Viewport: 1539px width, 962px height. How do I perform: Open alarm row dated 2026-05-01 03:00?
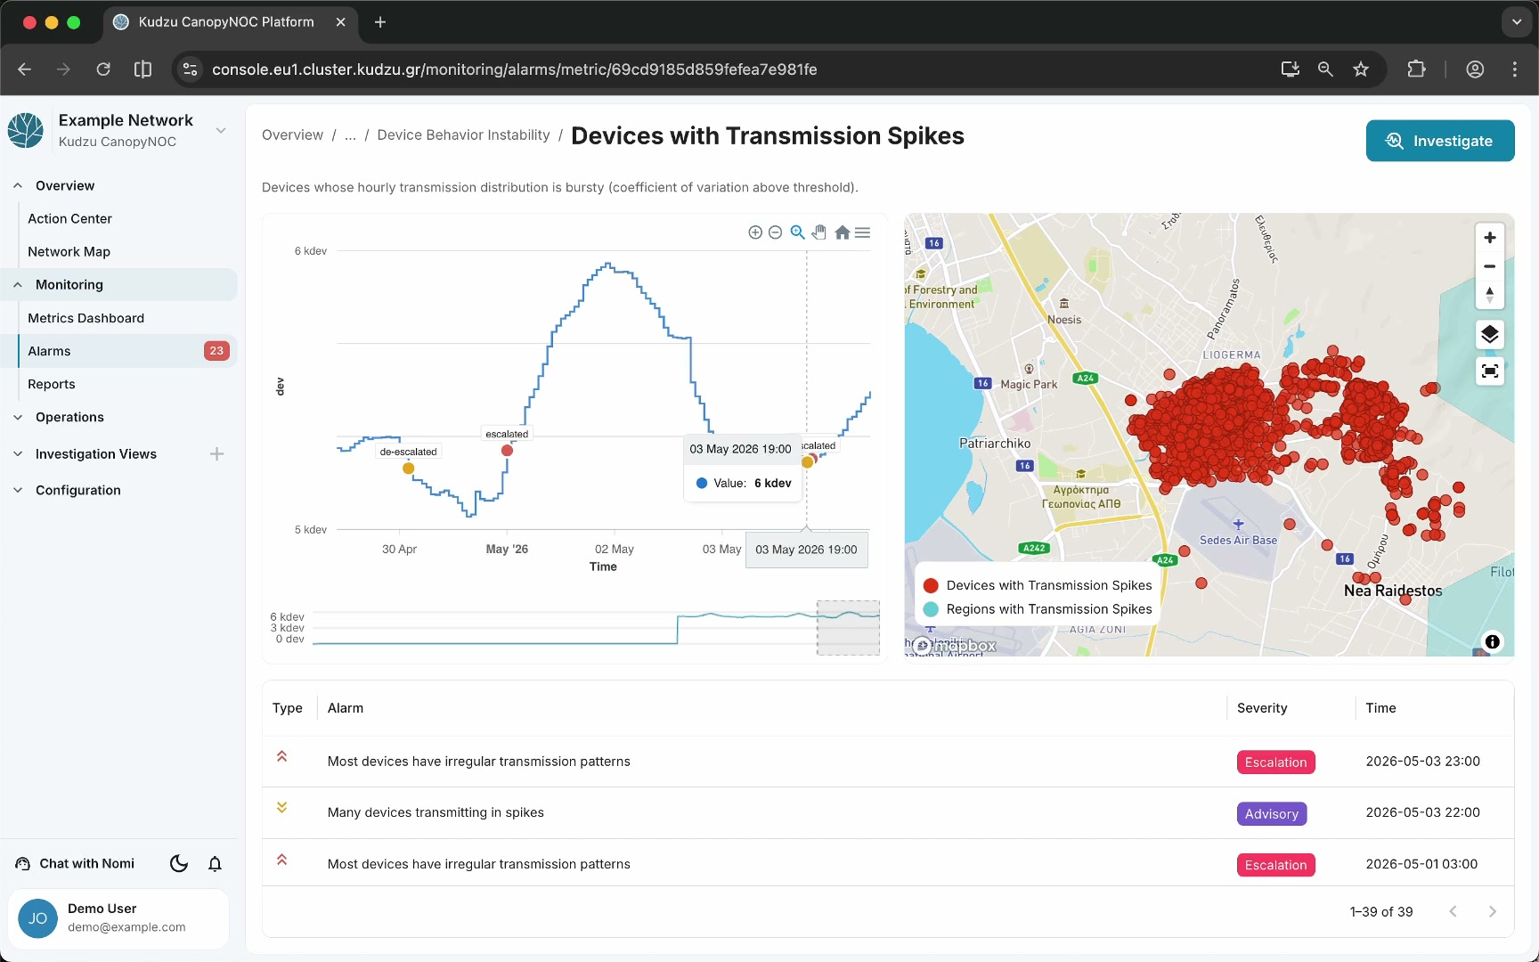888,864
